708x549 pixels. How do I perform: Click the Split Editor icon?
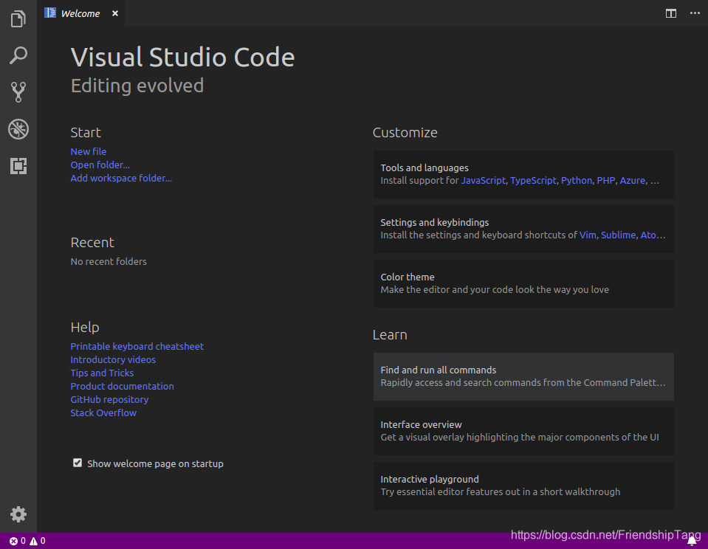click(671, 13)
